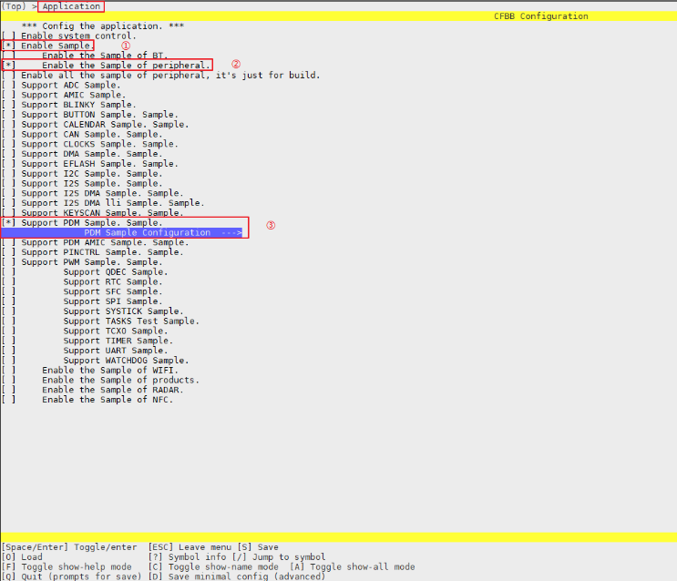Check the Enable system control option
Screen dimensions: 677x581
(x=9, y=36)
